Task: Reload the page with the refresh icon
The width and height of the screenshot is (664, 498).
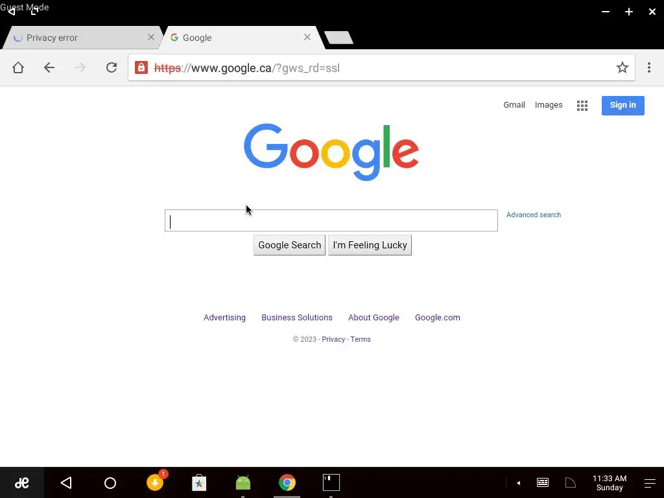Action: point(112,67)
